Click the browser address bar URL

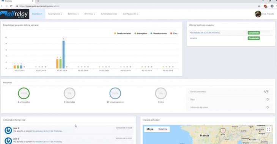point(39,6)
